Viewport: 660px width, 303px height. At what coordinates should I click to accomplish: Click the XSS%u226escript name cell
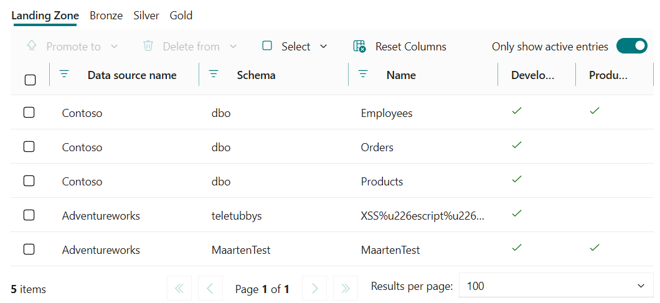(423, 215)
